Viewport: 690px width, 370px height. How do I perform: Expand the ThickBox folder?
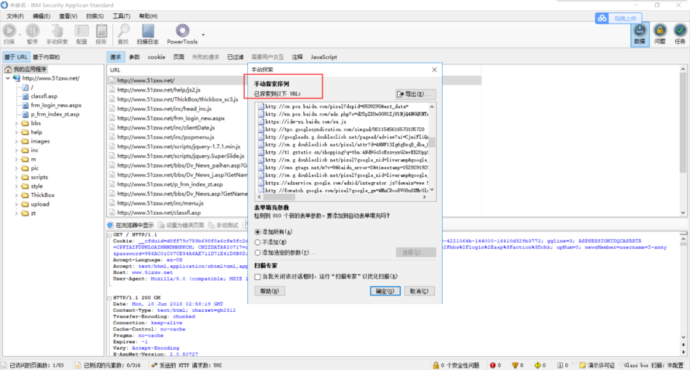pyautogui.click(x=16, y=195)
